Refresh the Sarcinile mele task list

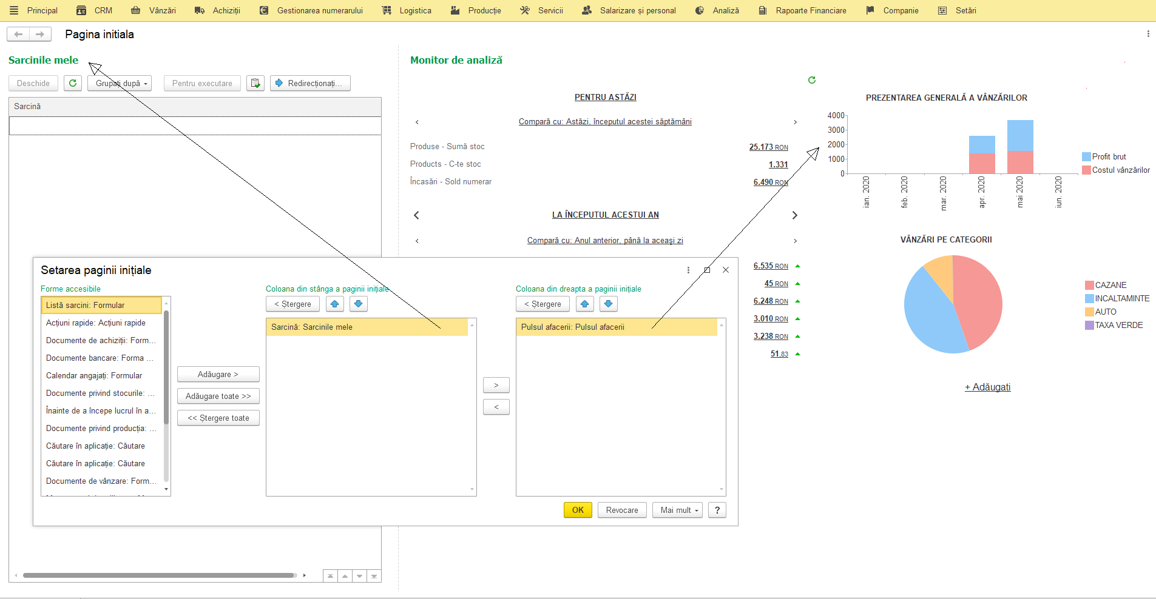point(73,83)
